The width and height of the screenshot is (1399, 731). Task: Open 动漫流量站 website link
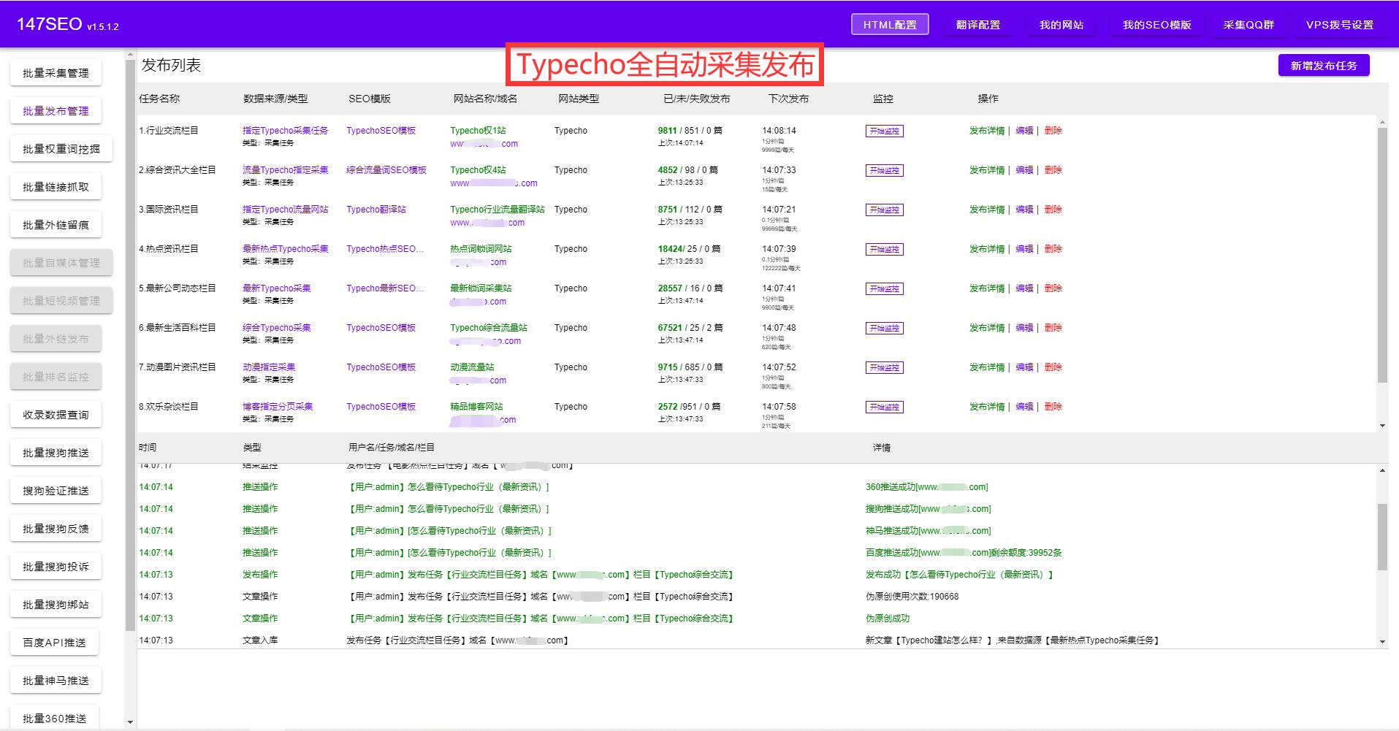[472, 367]
